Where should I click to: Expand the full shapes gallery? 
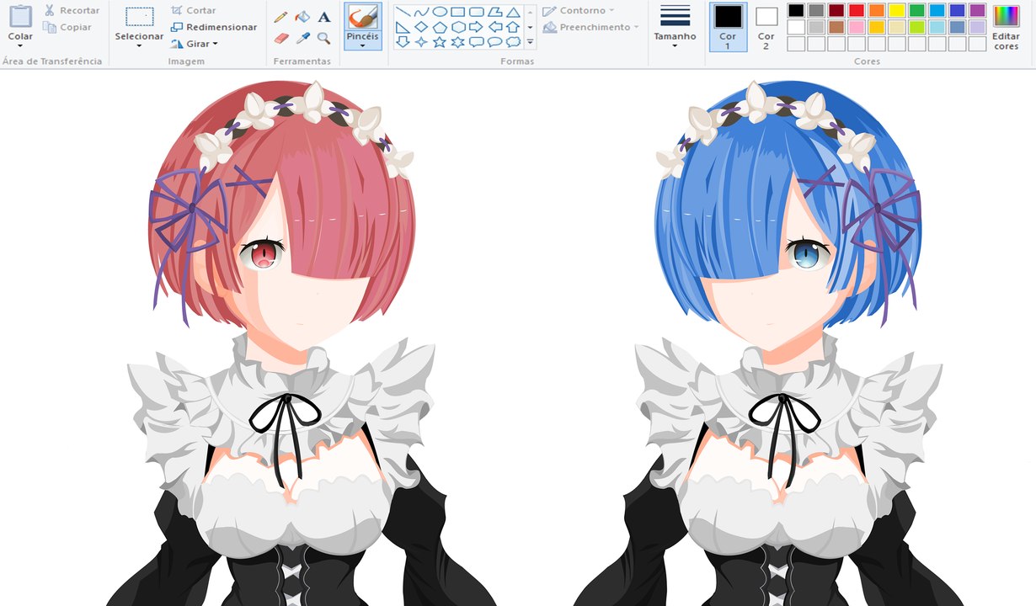(x=530, y=42)
